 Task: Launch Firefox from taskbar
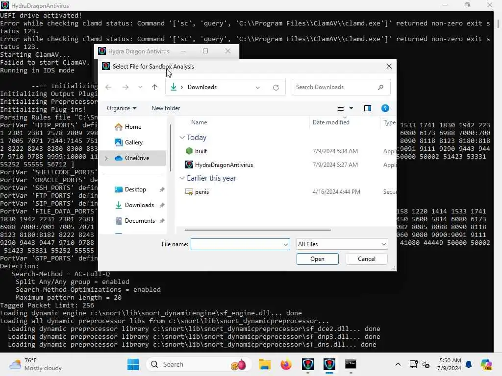[286, 364]
